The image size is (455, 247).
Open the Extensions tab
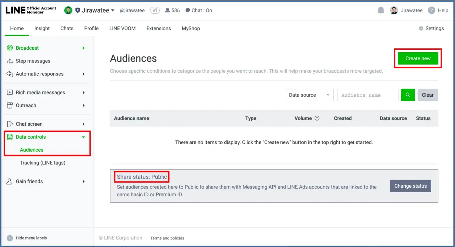[x=159, y=28]
